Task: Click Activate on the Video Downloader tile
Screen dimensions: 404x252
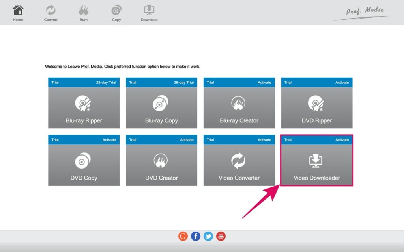Action: (x=342, y=140)
